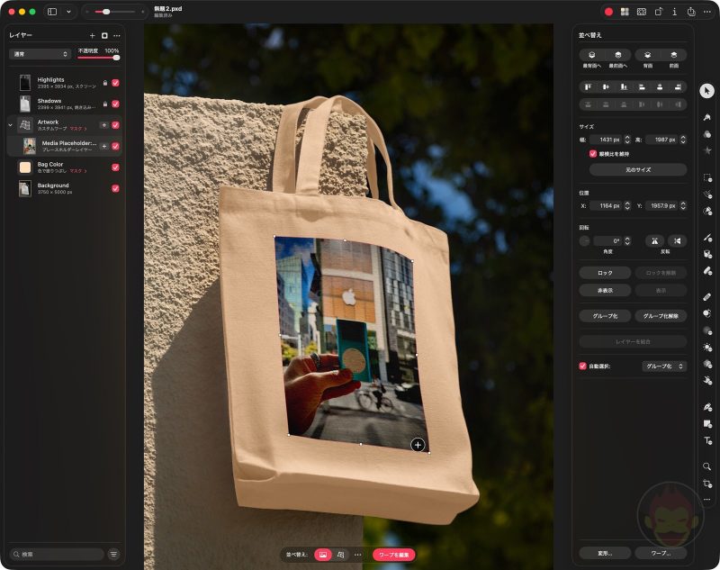This screenshot has height=570, width=720.
Task: Open the ellipsis menu in the bottom bar
Action: (x=357, y=555)
